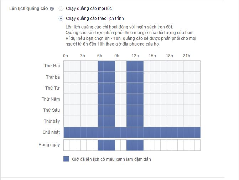Deselect the 12h cell in Thứ ba row
The height and width of the screenshot is (180, 239).
coord(135,77)
